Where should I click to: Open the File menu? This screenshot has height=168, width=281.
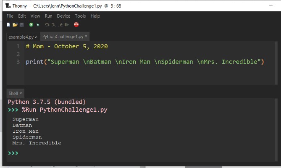pos(10,16)
